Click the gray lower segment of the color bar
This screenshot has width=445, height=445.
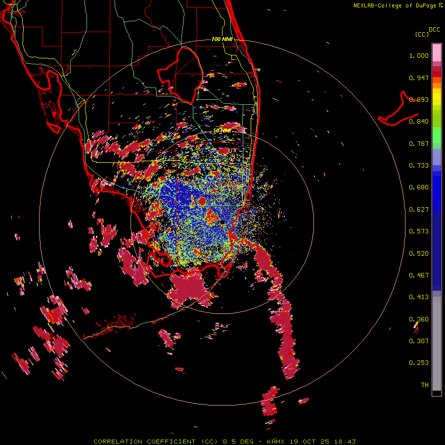(437, 344)
